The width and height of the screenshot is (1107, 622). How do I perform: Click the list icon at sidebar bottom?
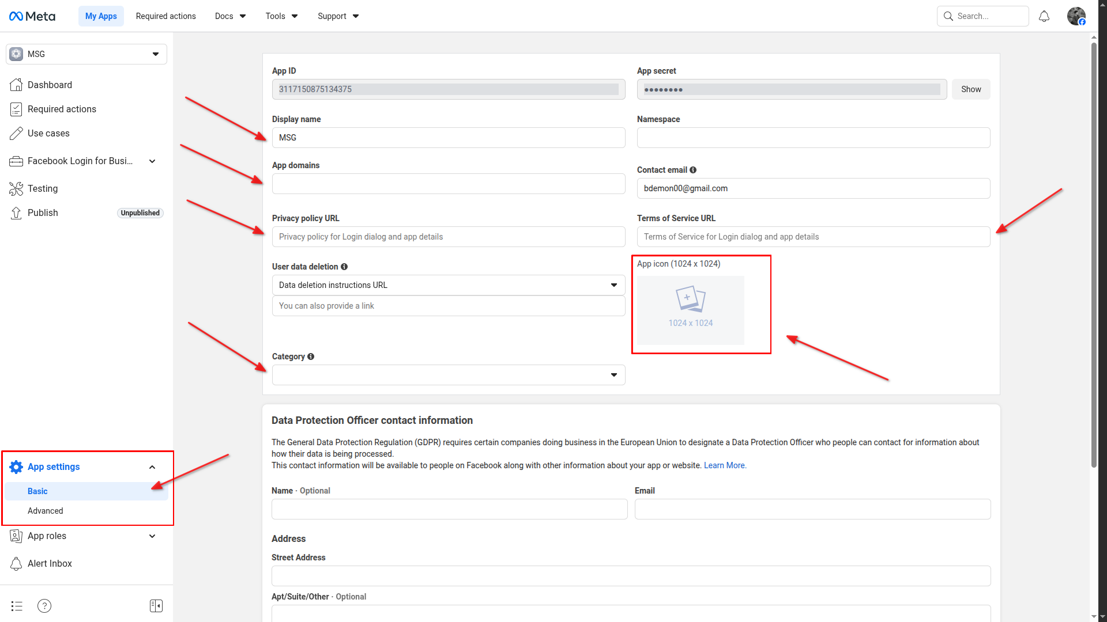tap(17, 606)
